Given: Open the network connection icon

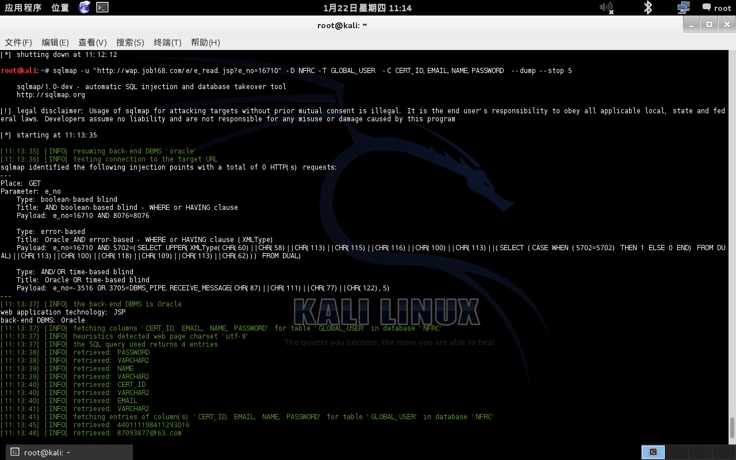Looking at the screenshot, I should coord(683,7).
